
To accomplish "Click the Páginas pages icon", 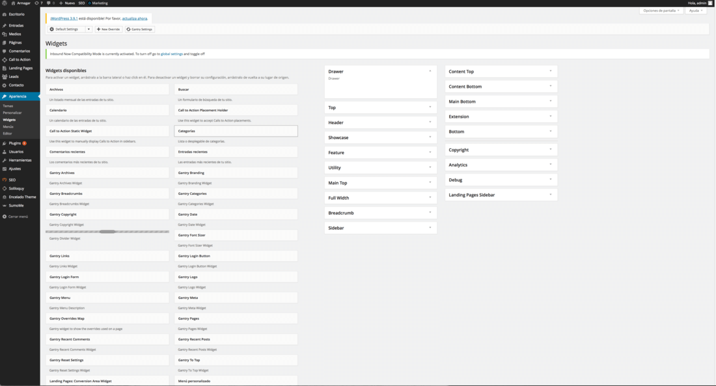I will pyautogui.click(x=4, y=42).
